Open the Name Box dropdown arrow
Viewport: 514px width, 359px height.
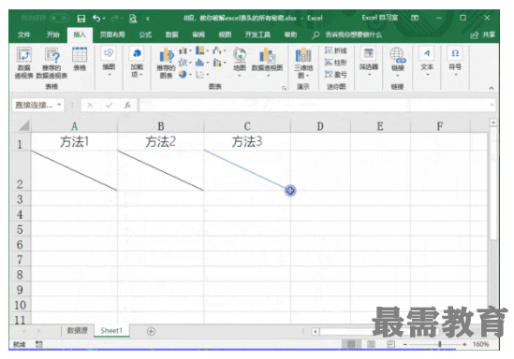(59, 105)
